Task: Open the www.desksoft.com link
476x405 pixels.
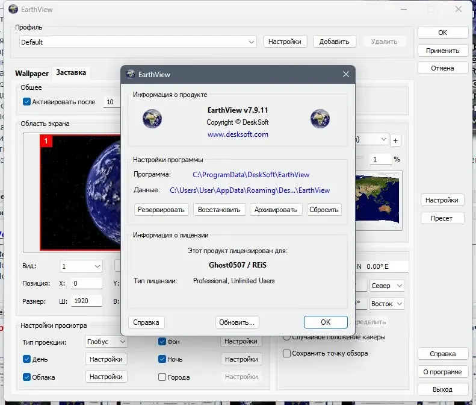Action: click(x=238, y=134)
